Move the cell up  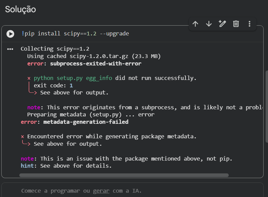point(195,24)
